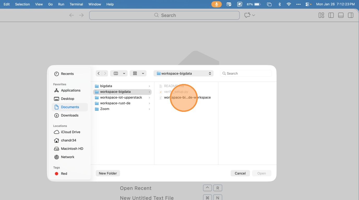
Task: Toggle the primary side bar
Action: (x=331, y=15)
